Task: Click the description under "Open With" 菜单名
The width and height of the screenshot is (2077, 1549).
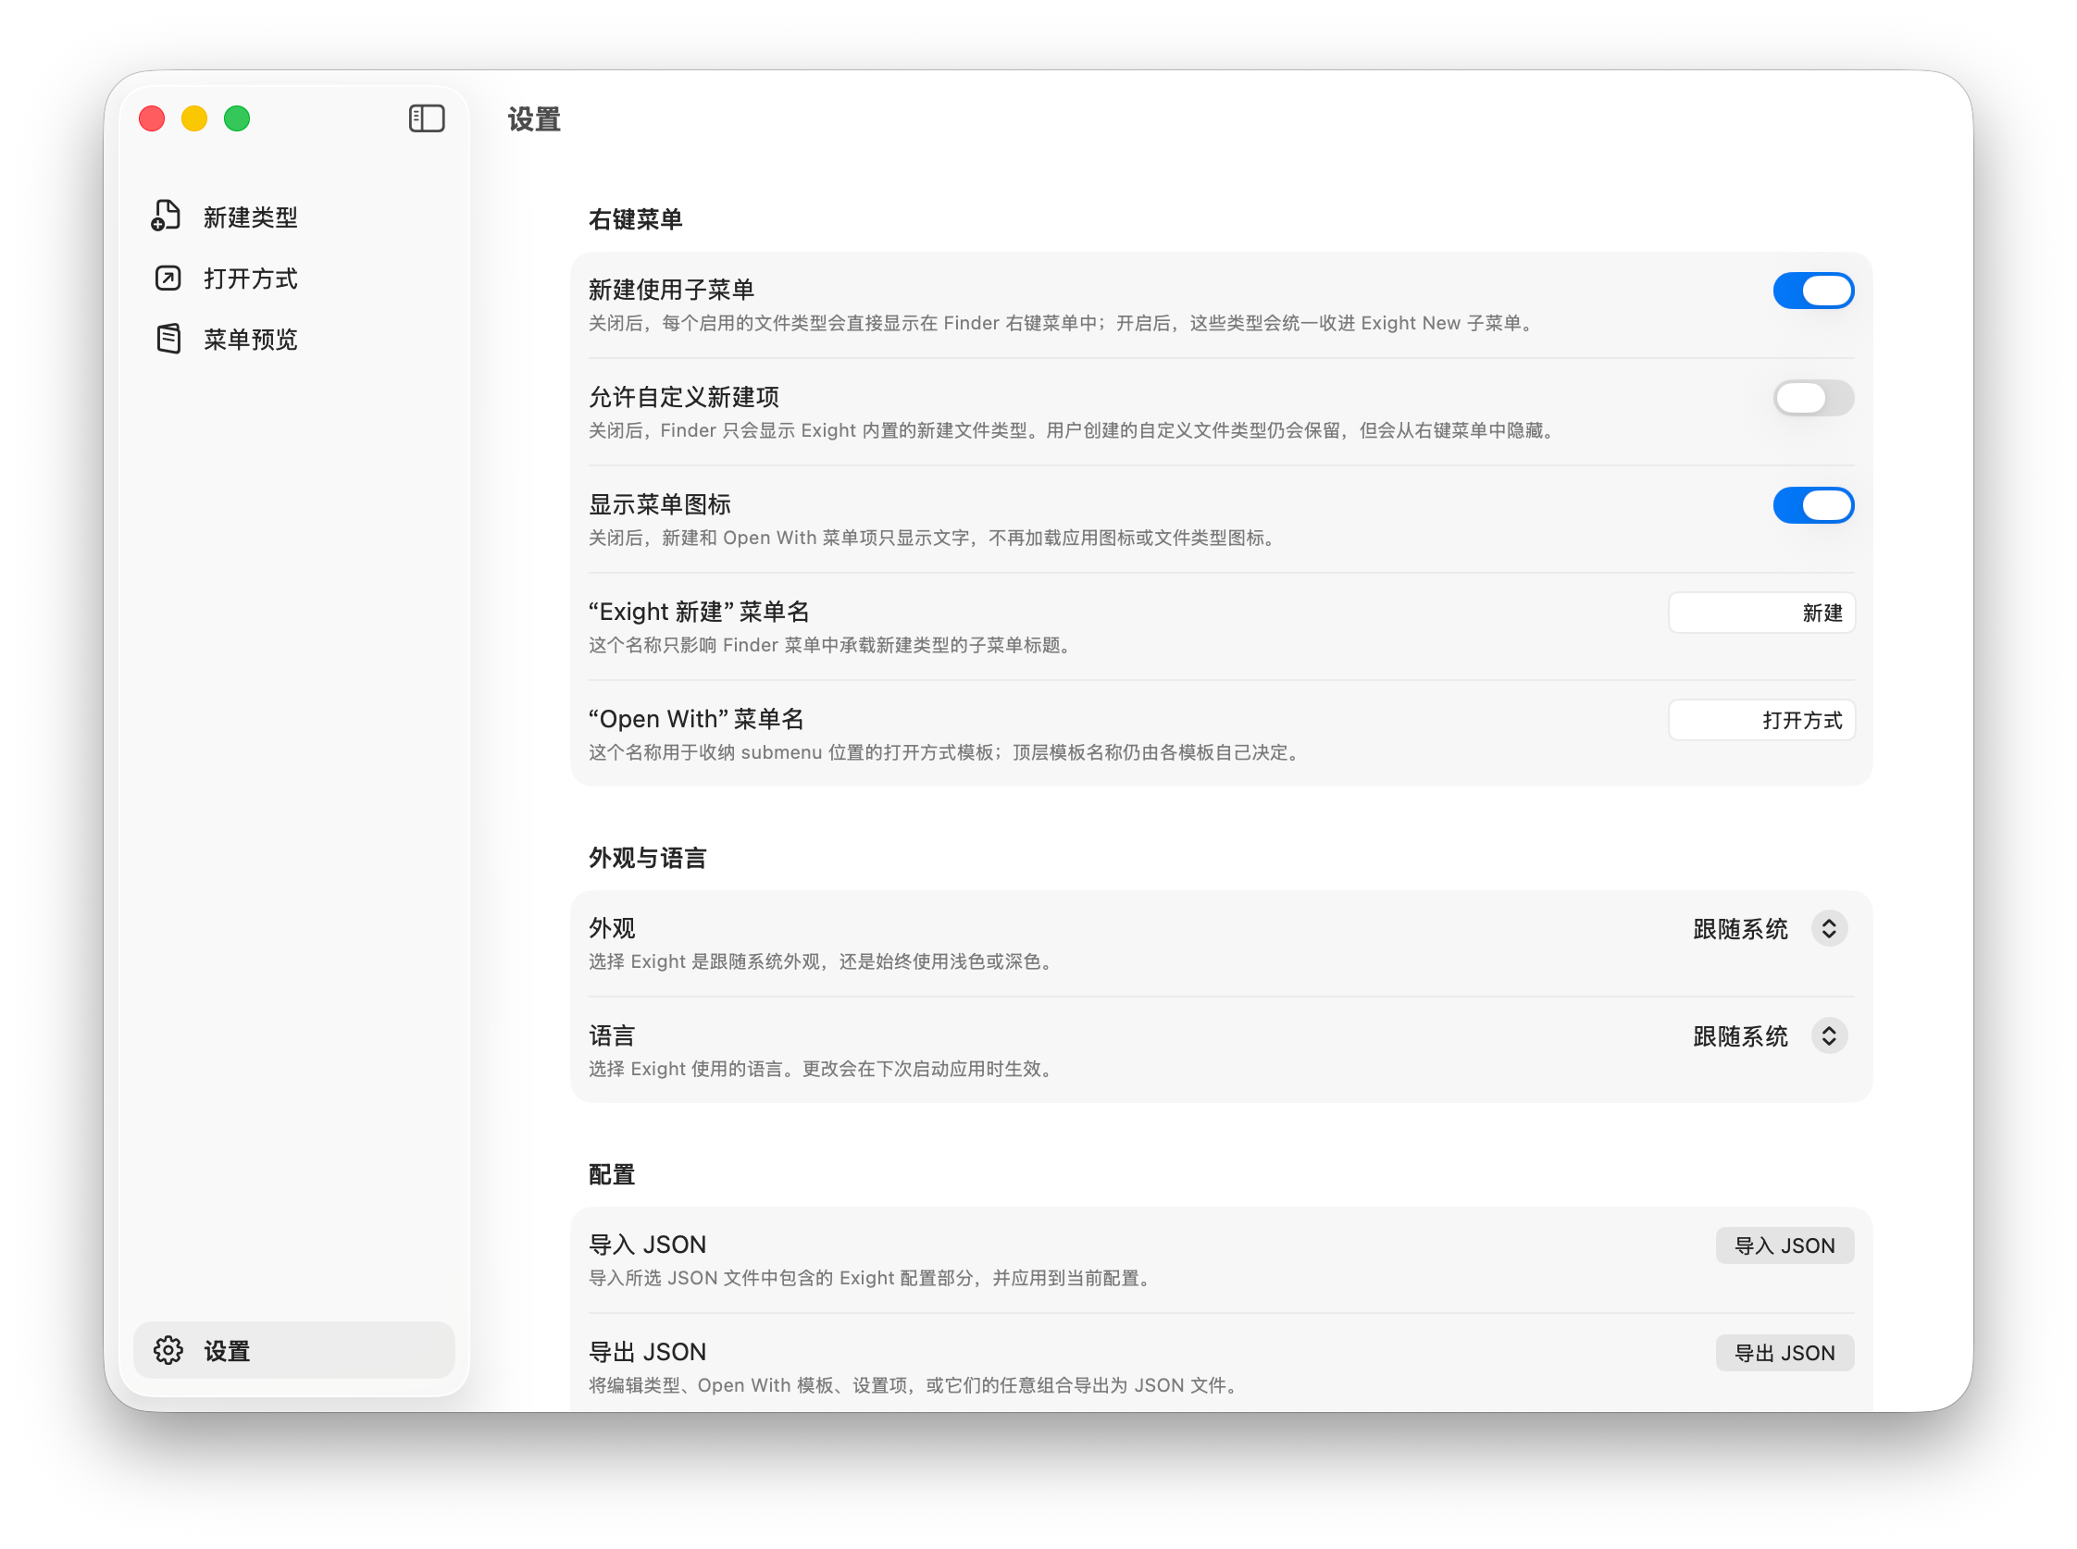Action: click(x=945, y=752)
